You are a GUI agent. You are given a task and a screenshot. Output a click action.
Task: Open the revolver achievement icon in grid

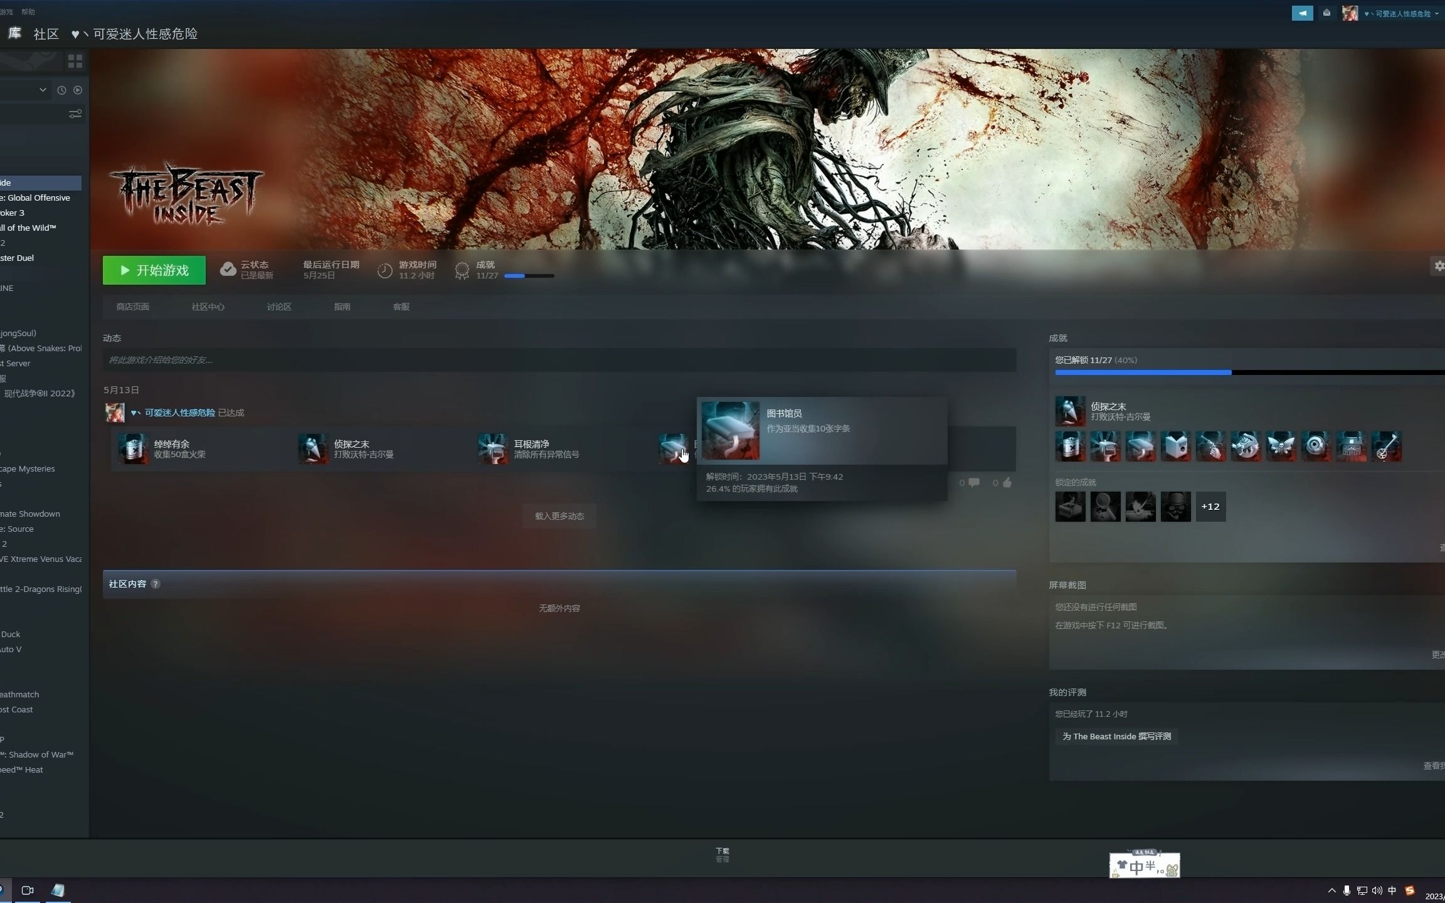pos(1211,446)
